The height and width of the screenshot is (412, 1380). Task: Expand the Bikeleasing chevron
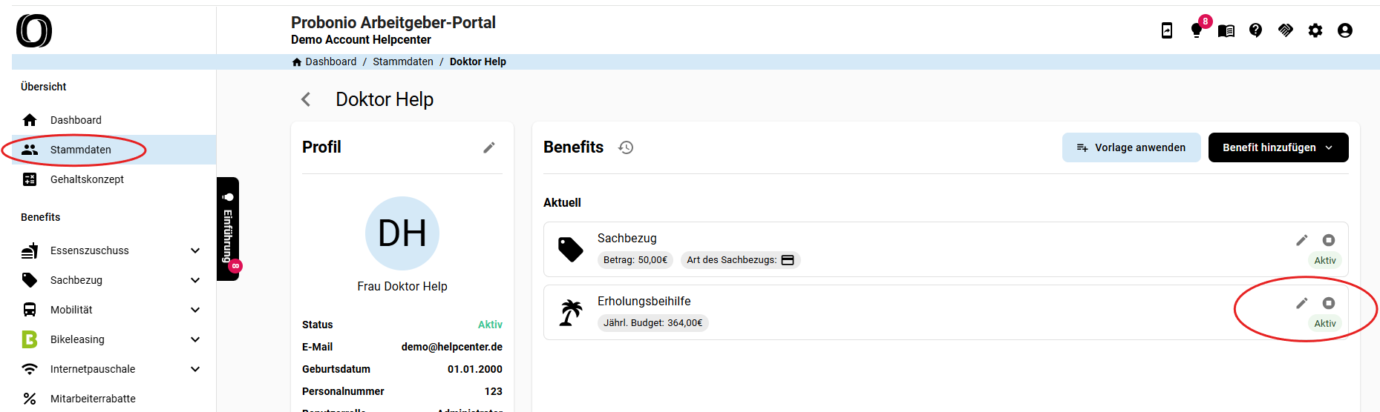[x=195, y=339]
